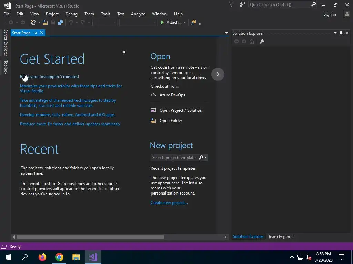The image size is (353, 264).
Task: Click the Solution Explorer Back icon
Action: pos(236,41)
